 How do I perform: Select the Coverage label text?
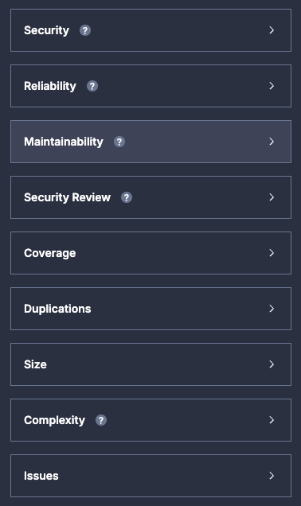(x=50, y=253)
